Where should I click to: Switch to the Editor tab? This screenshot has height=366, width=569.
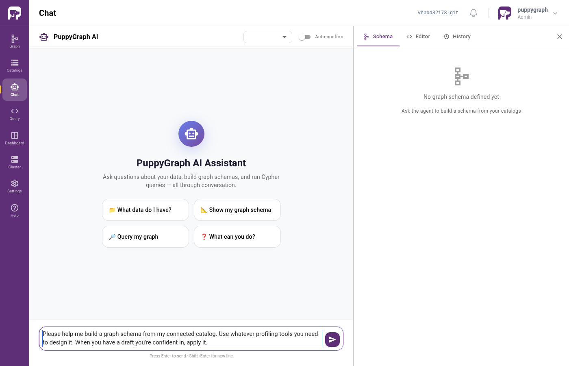pos(418,37)
